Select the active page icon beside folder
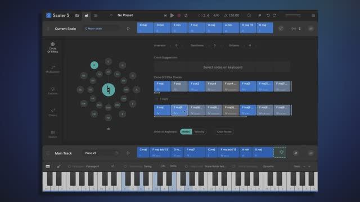Viewport: 360px width, 202px height. [86, 16]
